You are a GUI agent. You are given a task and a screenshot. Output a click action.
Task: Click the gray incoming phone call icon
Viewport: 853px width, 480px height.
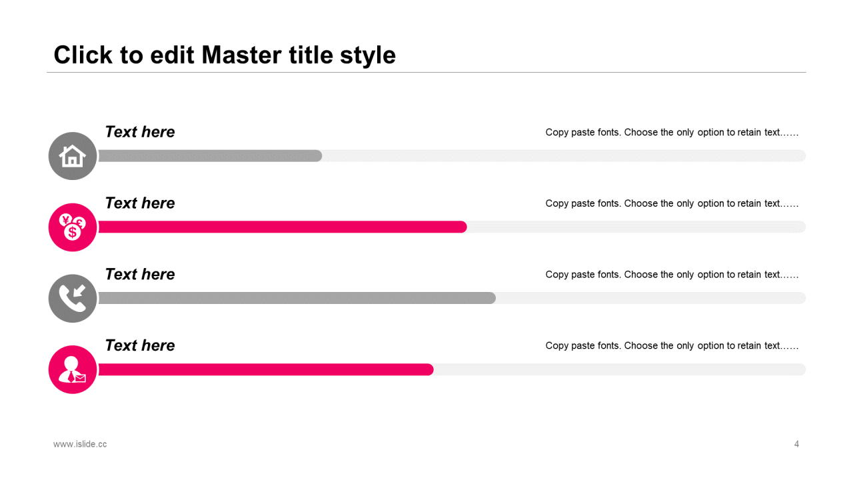73,299
